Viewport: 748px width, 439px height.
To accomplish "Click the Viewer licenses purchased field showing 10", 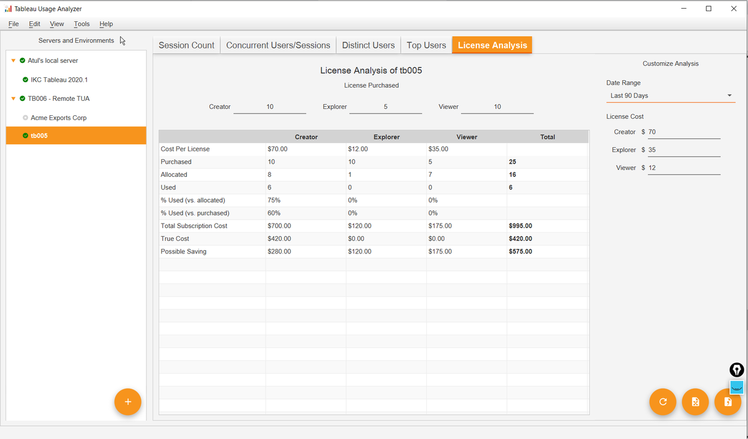I will pos(497,106).
